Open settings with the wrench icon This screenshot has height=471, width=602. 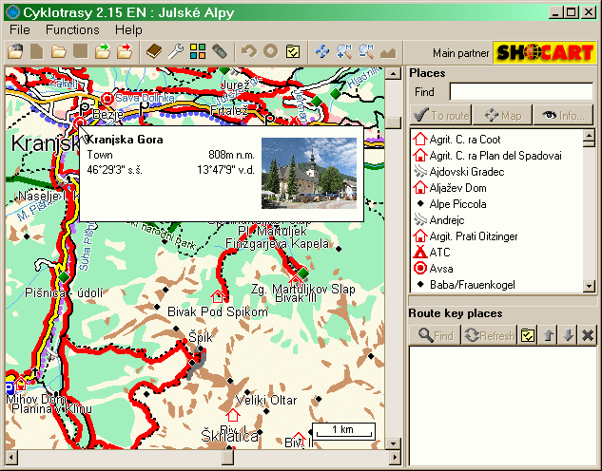(x=177, y=51)
